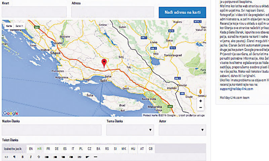The image size is (269, 161).
Task: Toggle bold formatting in text editor
Action: coord(23,157)
